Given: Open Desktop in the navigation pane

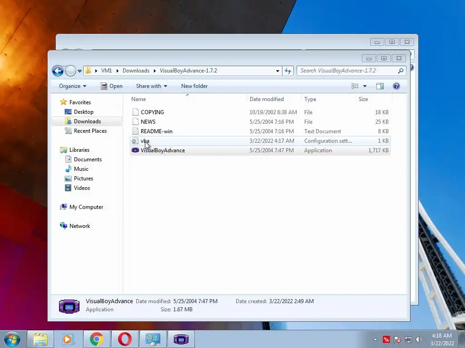Looking at the screenshot, I should (84, 112).
